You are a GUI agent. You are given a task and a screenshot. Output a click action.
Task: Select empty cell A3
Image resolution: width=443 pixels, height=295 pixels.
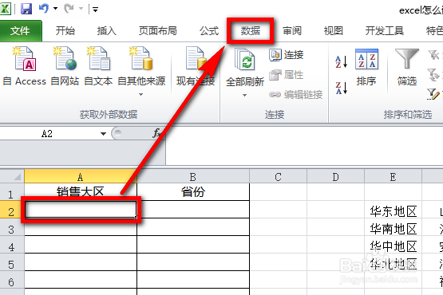click(81, 227)
